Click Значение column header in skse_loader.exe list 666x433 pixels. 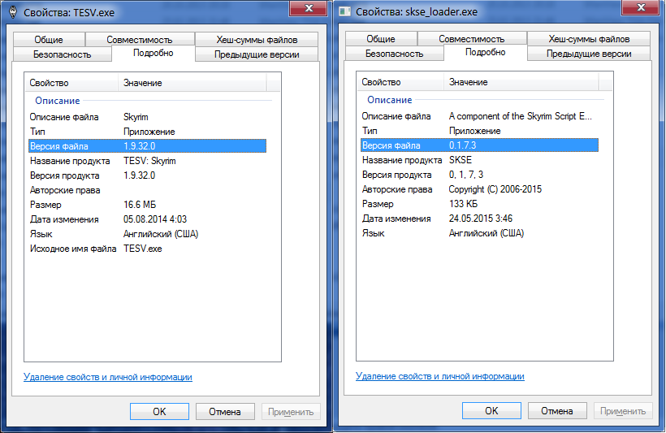point(521,82)
